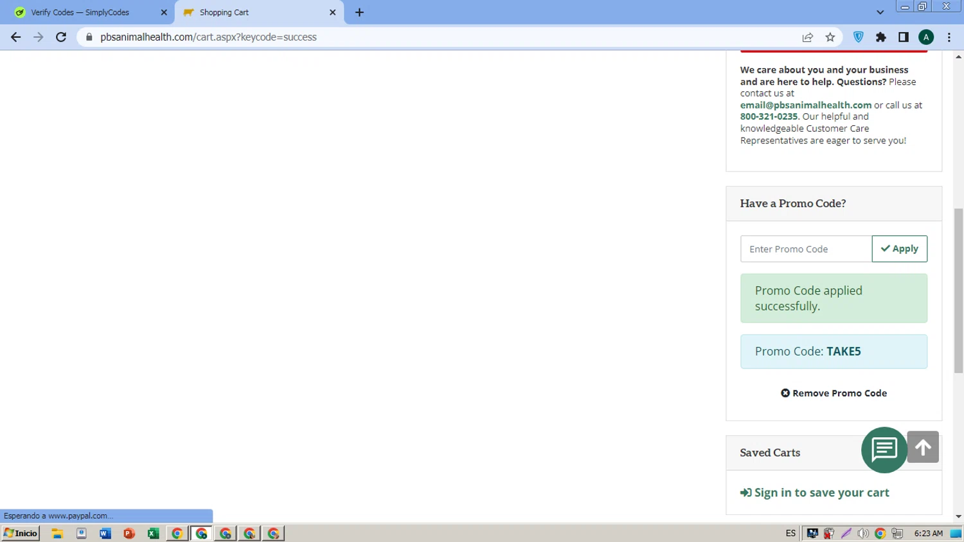The image size is (964, 542).
Task: Open email@pbsanimalhealth.com link
Action: 806,105
